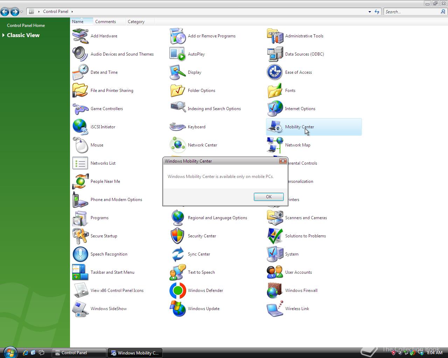Screen dimensions: 448x358
Task: Focus the Search input field
Action: [x=412, y=12]
